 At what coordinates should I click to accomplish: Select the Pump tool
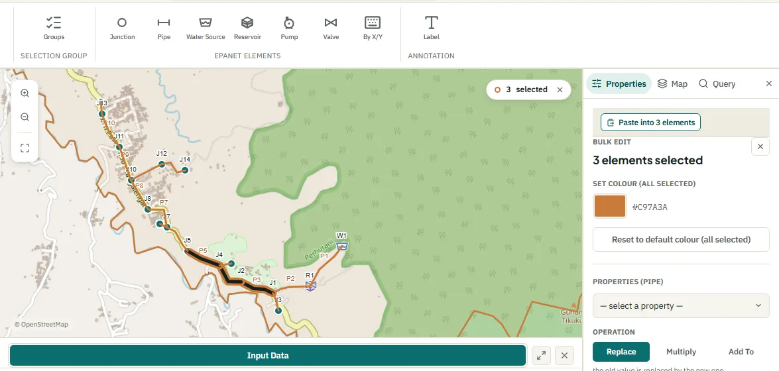[x=289, y=28]
